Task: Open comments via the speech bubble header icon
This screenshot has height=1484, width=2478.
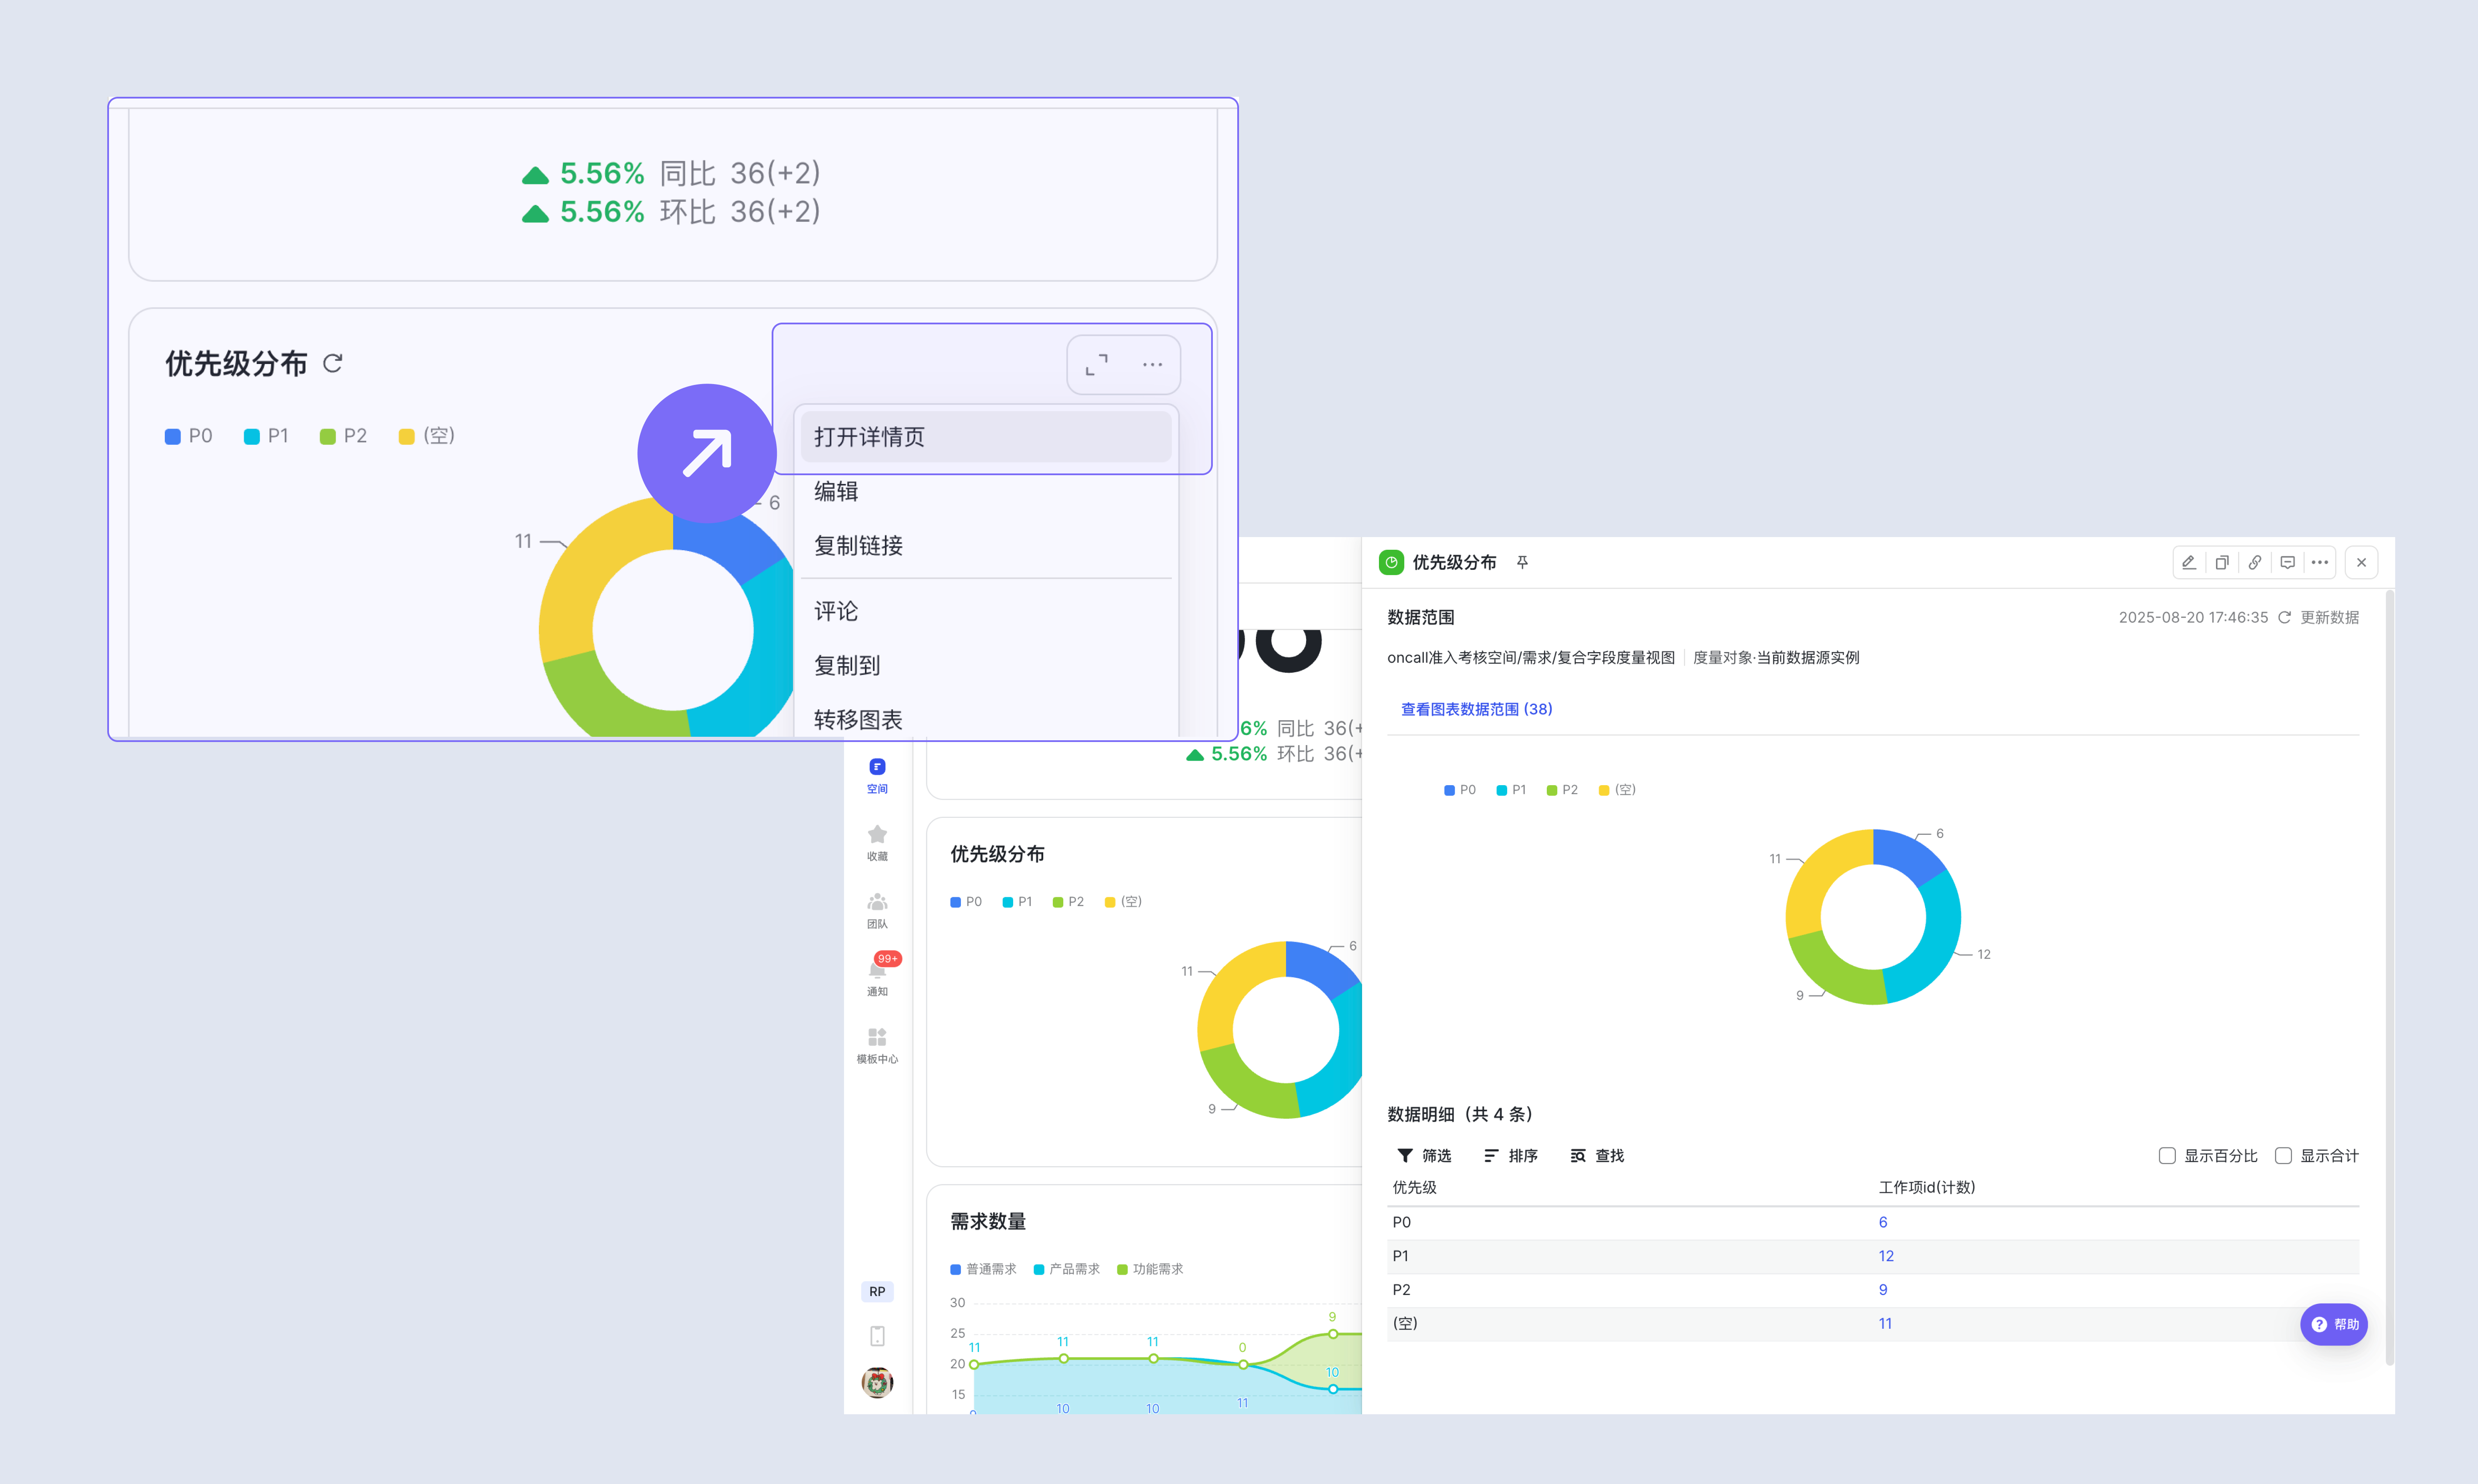Action: click(2287, 562)
